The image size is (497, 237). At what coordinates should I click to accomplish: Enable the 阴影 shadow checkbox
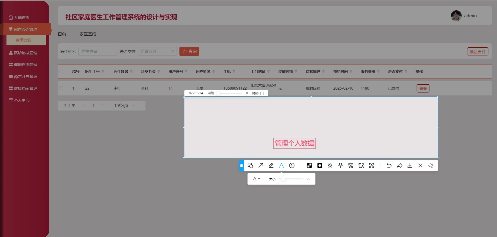click(262, 93)
